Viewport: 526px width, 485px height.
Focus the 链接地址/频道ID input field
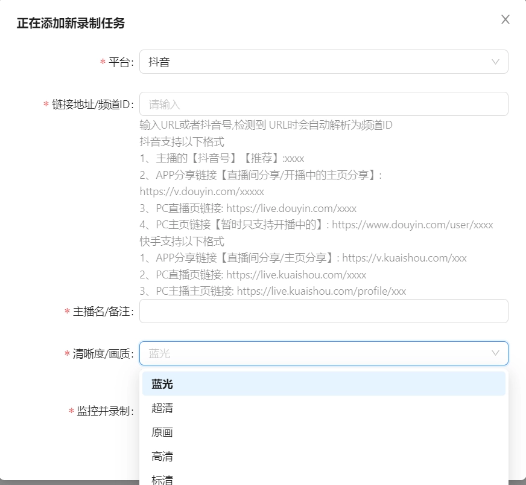point(324,104)
